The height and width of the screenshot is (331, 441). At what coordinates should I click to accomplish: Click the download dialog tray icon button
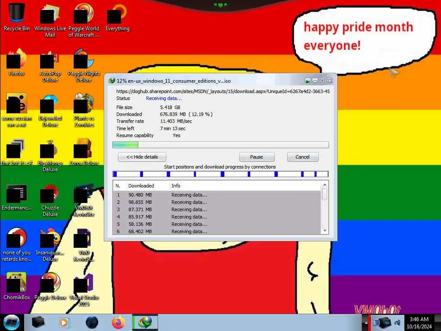click(307, 81)
